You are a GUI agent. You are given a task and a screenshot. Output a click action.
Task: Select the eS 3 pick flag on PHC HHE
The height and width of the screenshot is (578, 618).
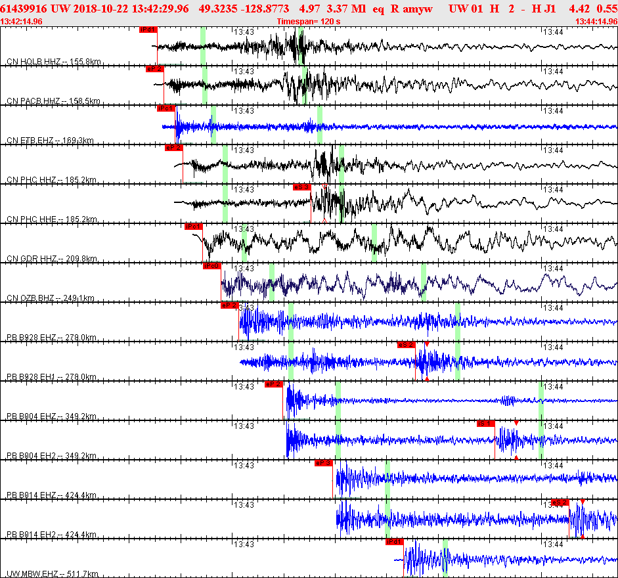302,187
